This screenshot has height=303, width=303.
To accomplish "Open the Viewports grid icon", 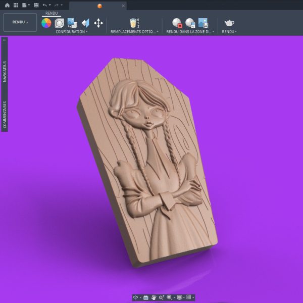I will coord(189,297).
